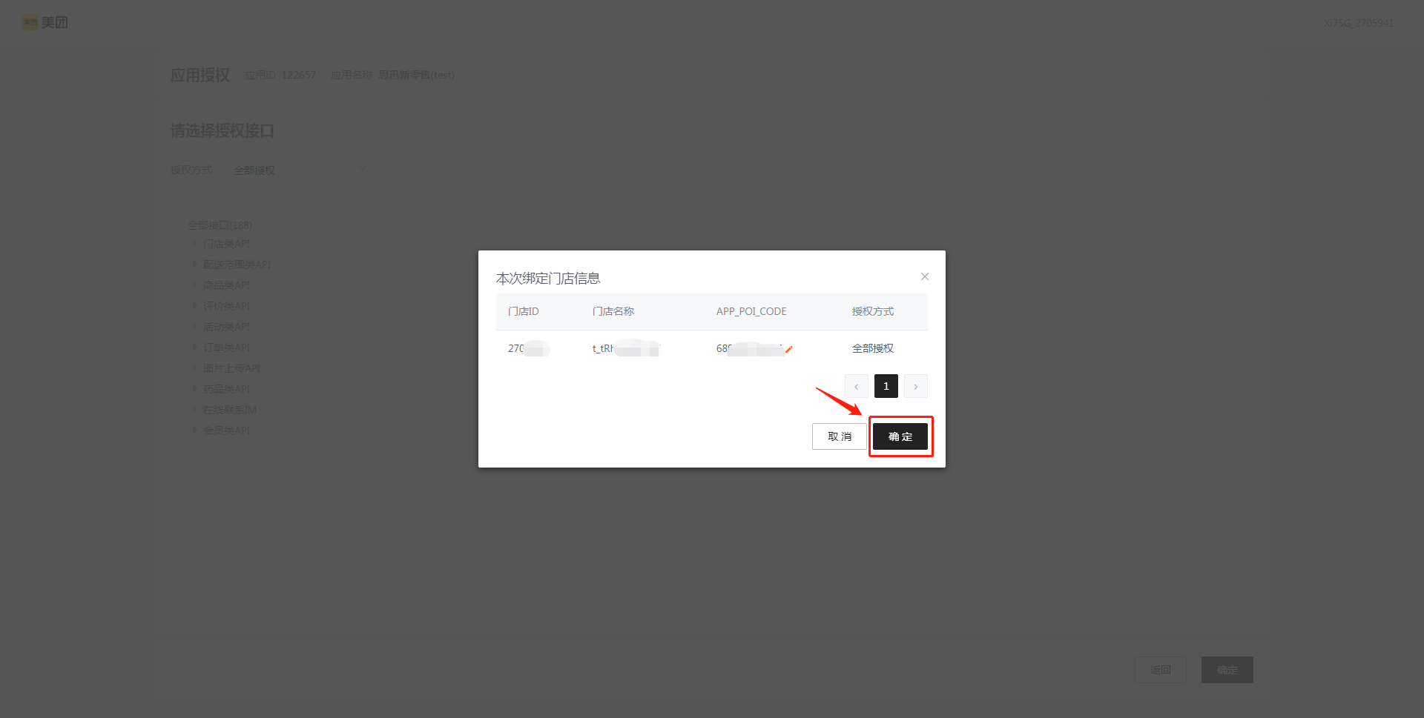Click the 全部接口(188) root node
1424x718 pixels.
coord(220,225)
